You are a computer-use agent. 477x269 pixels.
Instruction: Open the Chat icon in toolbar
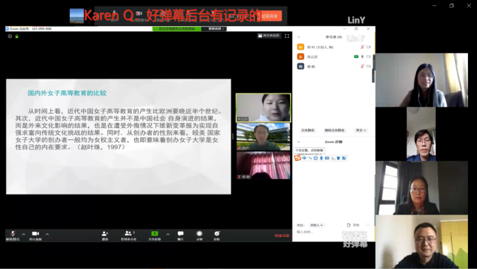(x=181, y=234)
